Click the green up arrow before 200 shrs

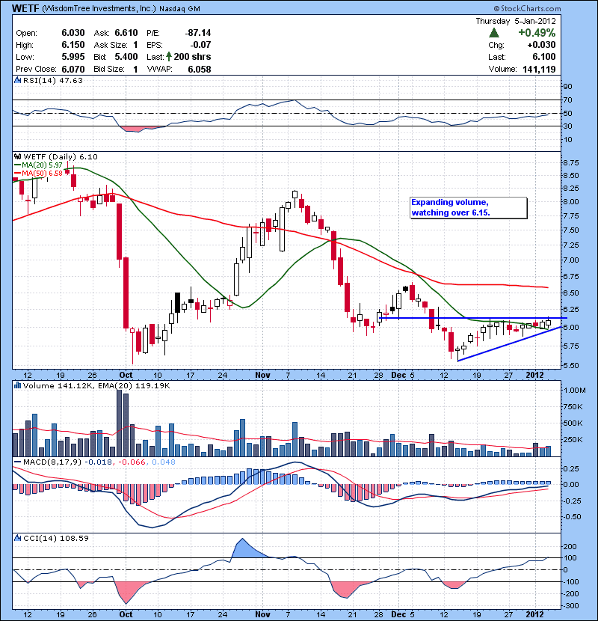coord(169,57)
